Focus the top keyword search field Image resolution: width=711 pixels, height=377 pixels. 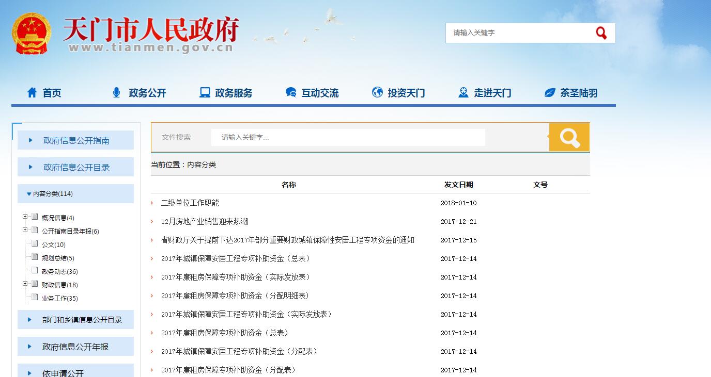pos(519,33)
